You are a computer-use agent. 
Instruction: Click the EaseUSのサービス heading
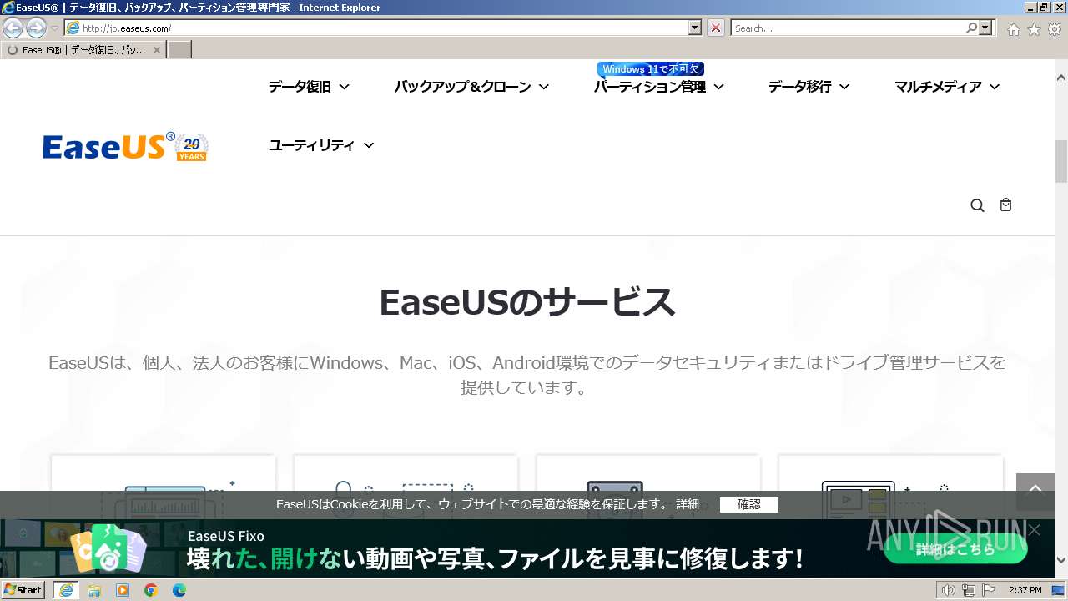click(526, 302)
